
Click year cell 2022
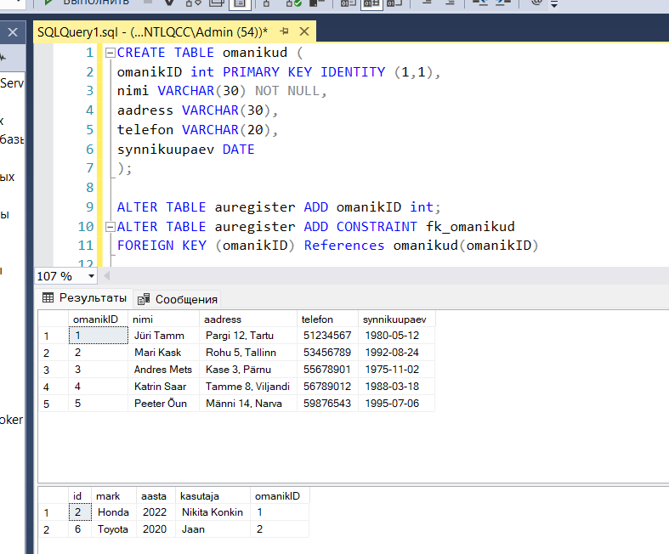pyautogui.click(x=156, y=512)
